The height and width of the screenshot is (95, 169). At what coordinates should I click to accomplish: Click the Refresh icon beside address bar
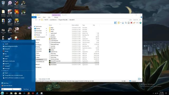coord(131,20)
